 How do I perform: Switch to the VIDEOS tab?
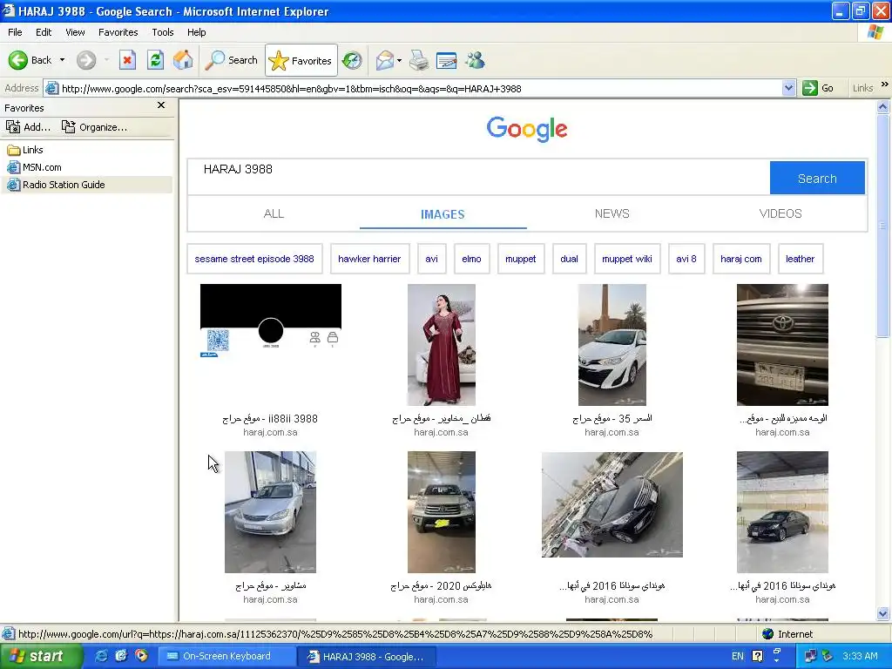[780, 214]
